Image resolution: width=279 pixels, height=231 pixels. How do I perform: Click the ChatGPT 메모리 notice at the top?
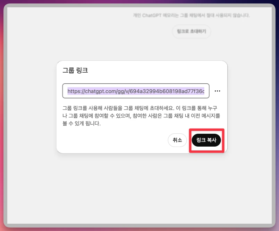[x=191, y=16]
